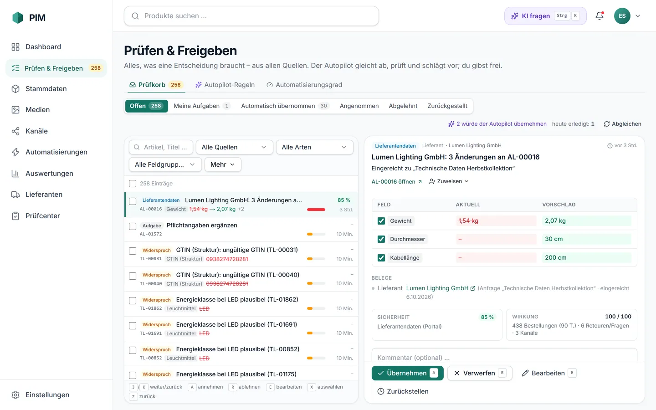Uncheck the Kabellänge field checkbox
The width and height of the screenshot is (656, 410).
(x=381, y=258)
